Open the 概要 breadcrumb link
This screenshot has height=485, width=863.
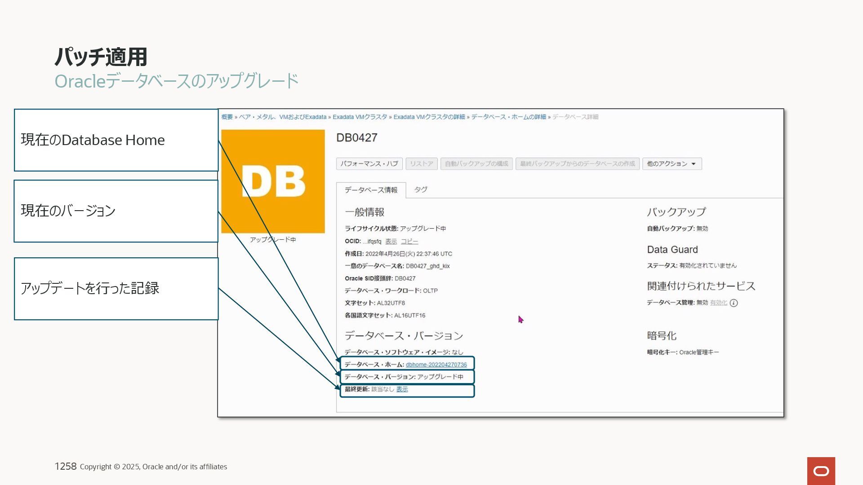[227, 117]
